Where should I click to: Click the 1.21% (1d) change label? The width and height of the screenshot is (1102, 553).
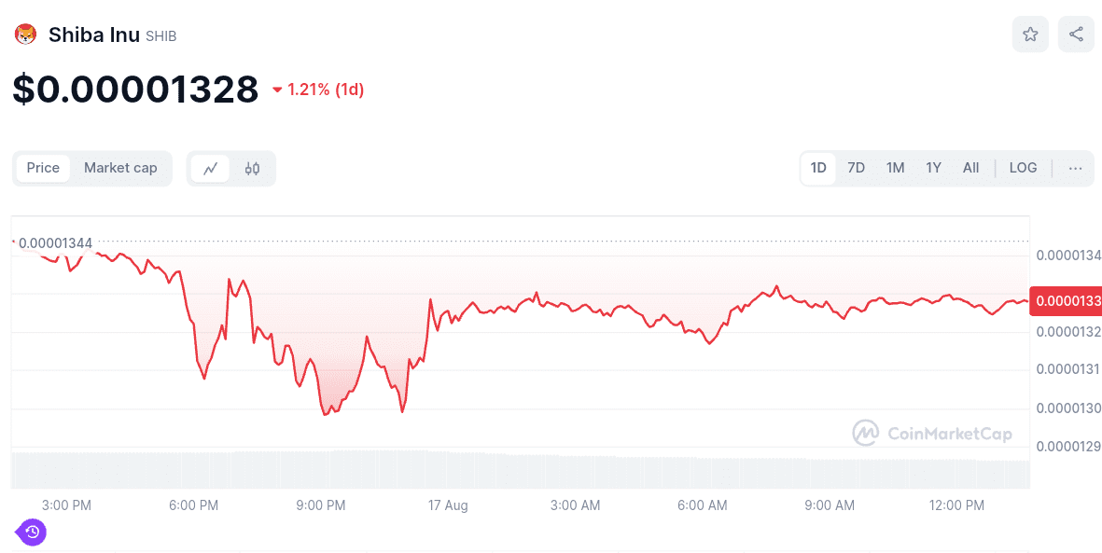(326, 90)
